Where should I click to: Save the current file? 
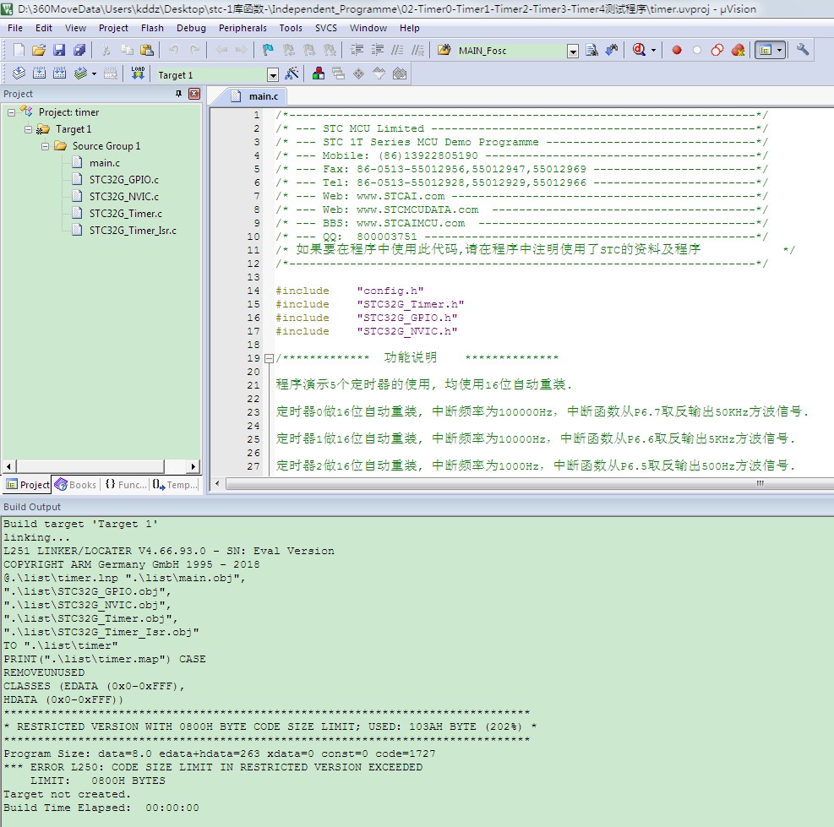59,50
